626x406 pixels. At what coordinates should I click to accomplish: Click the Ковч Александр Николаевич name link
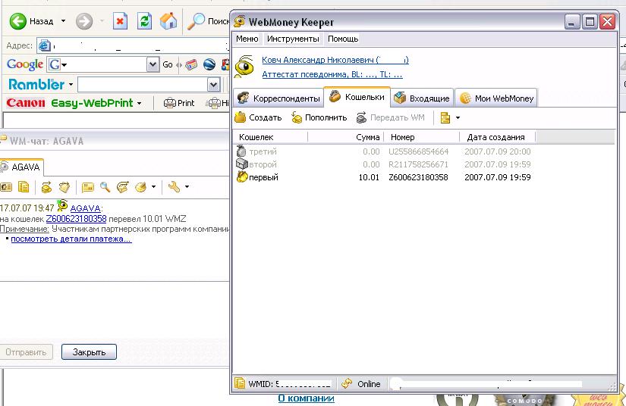click(335, 60)
